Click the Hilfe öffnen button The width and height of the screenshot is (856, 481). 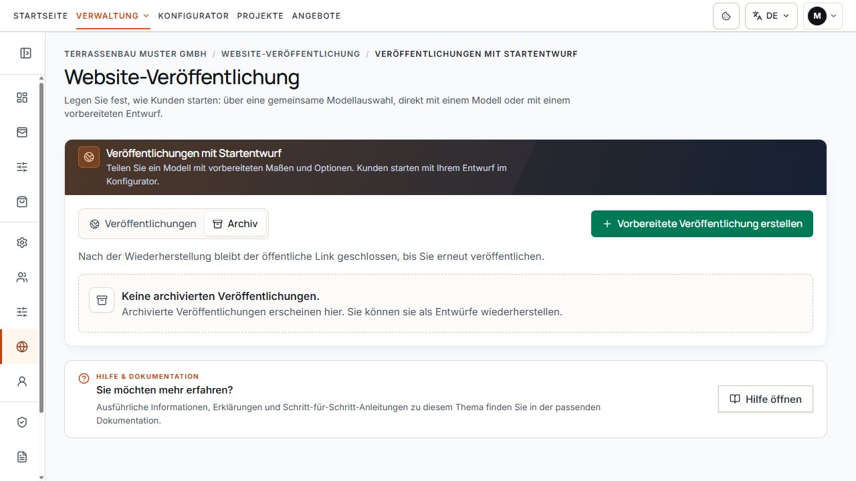[766, 399]
